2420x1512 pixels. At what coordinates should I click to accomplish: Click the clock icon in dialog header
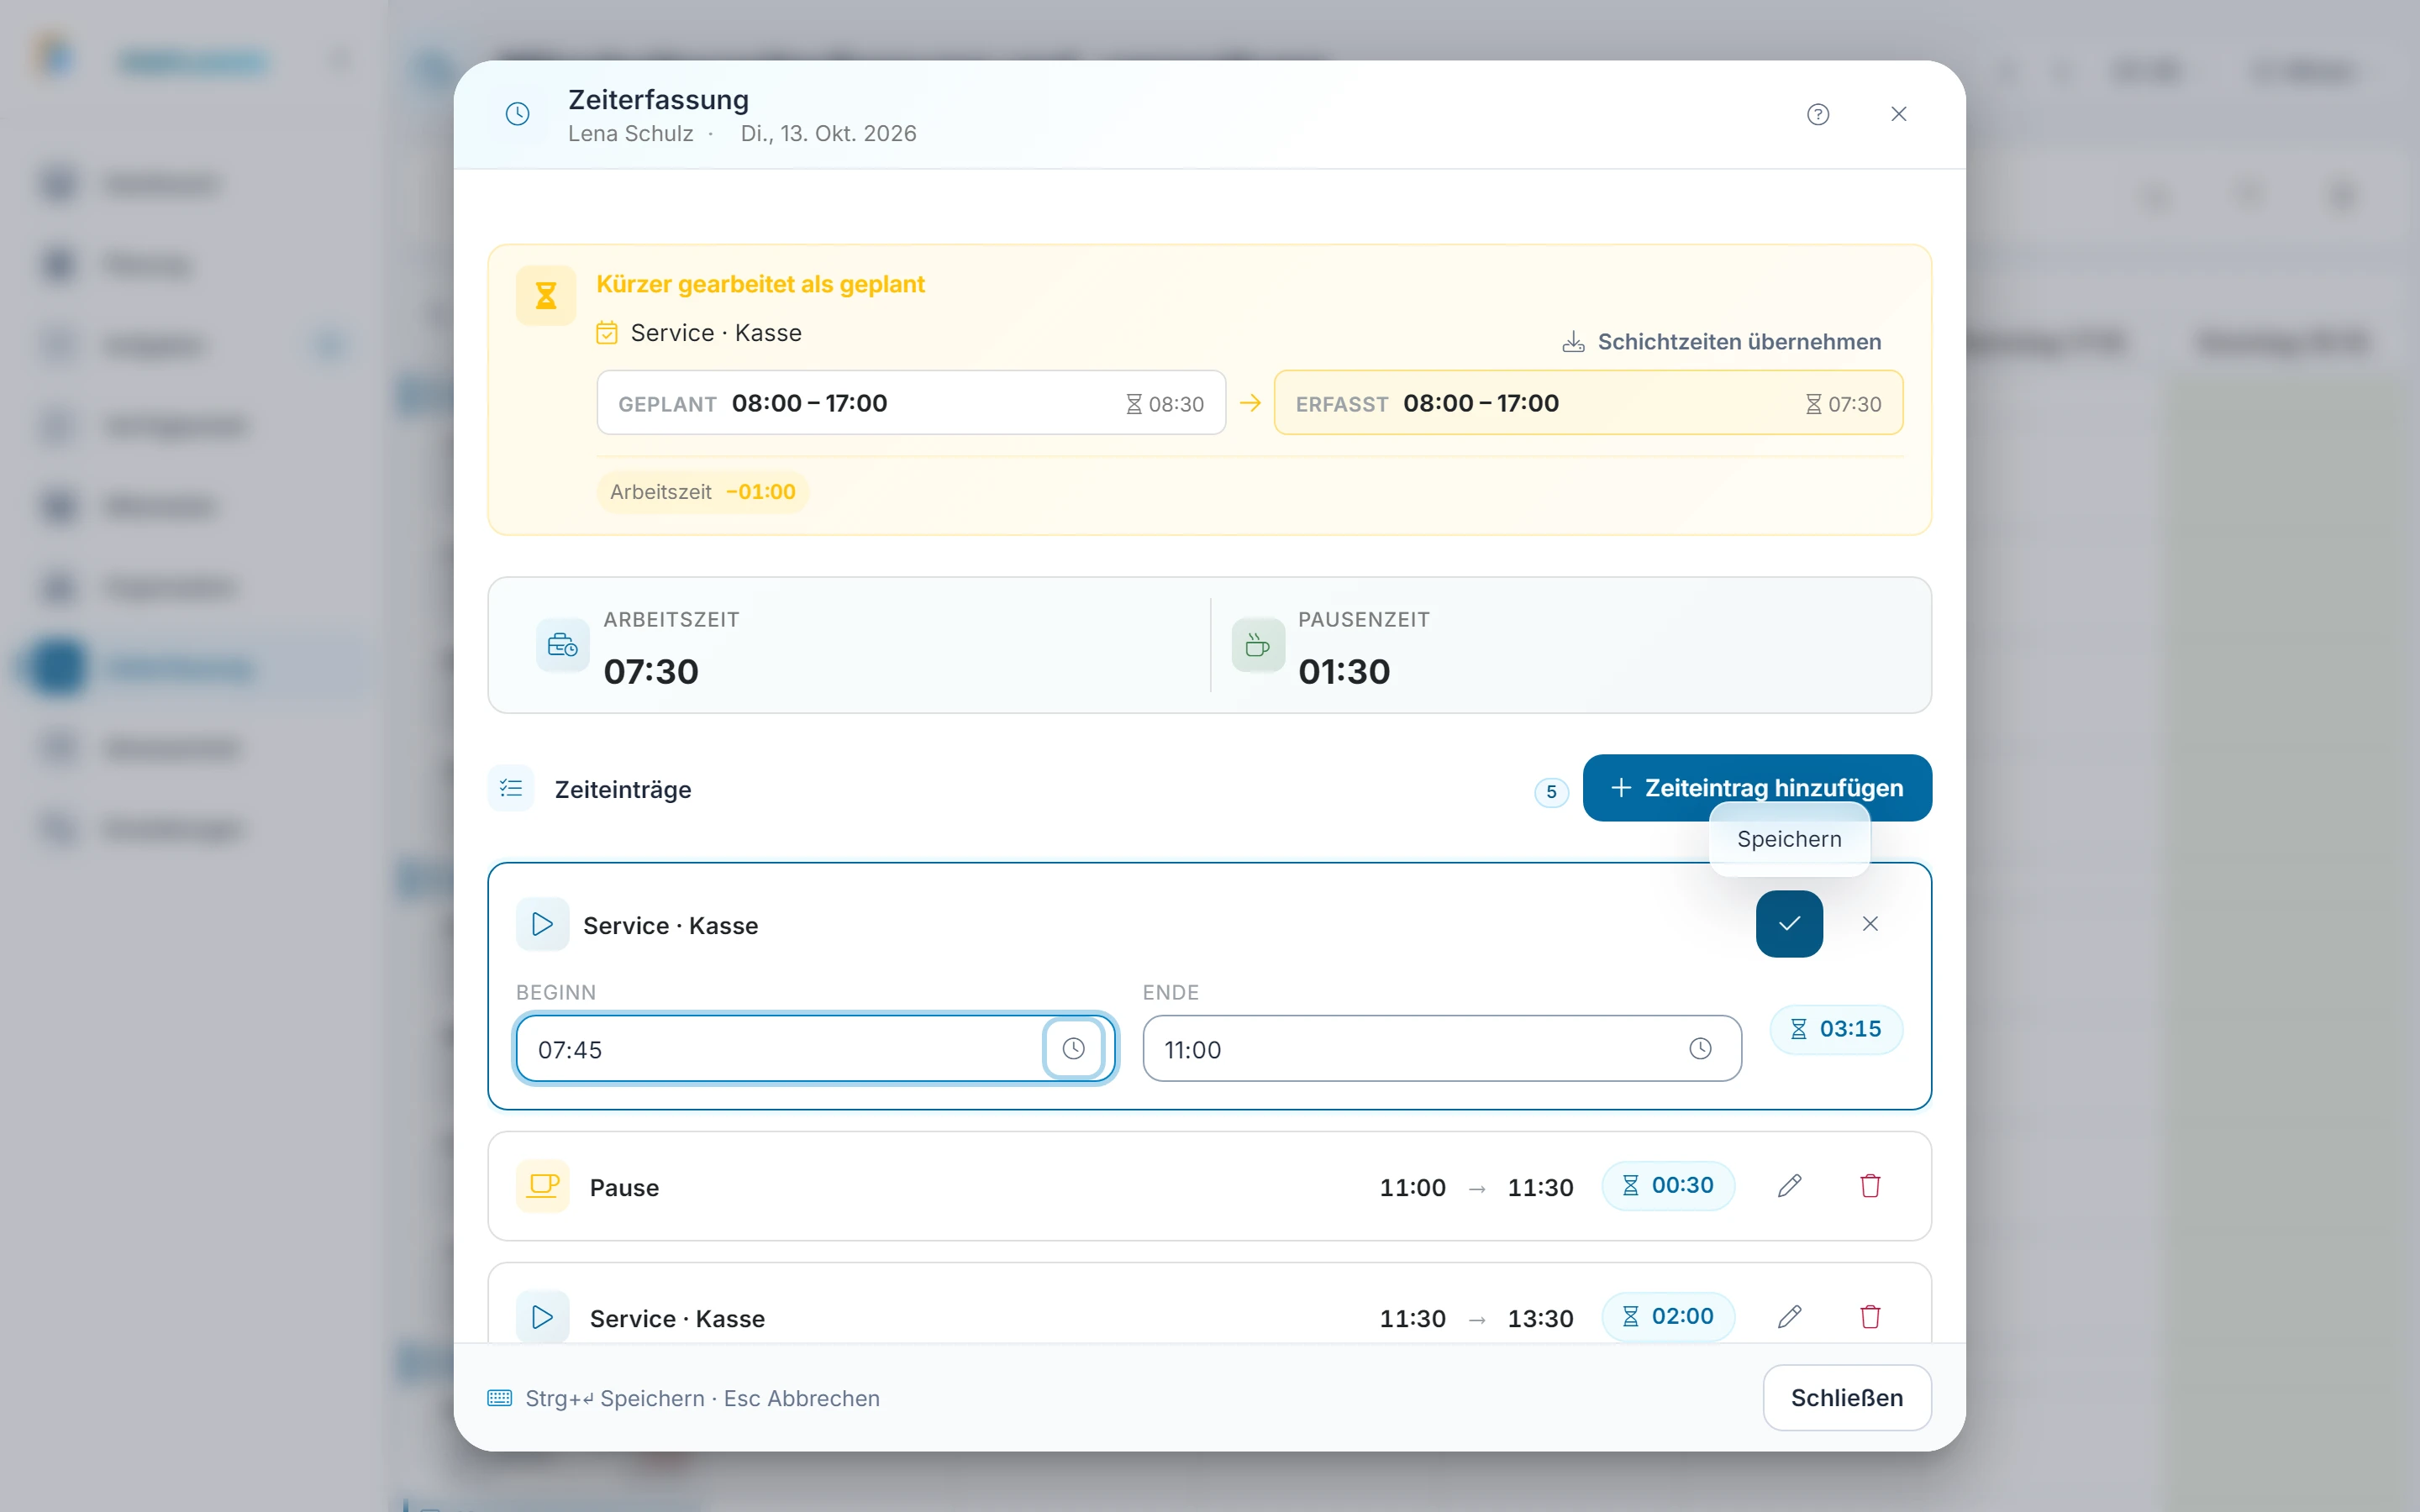517,114
